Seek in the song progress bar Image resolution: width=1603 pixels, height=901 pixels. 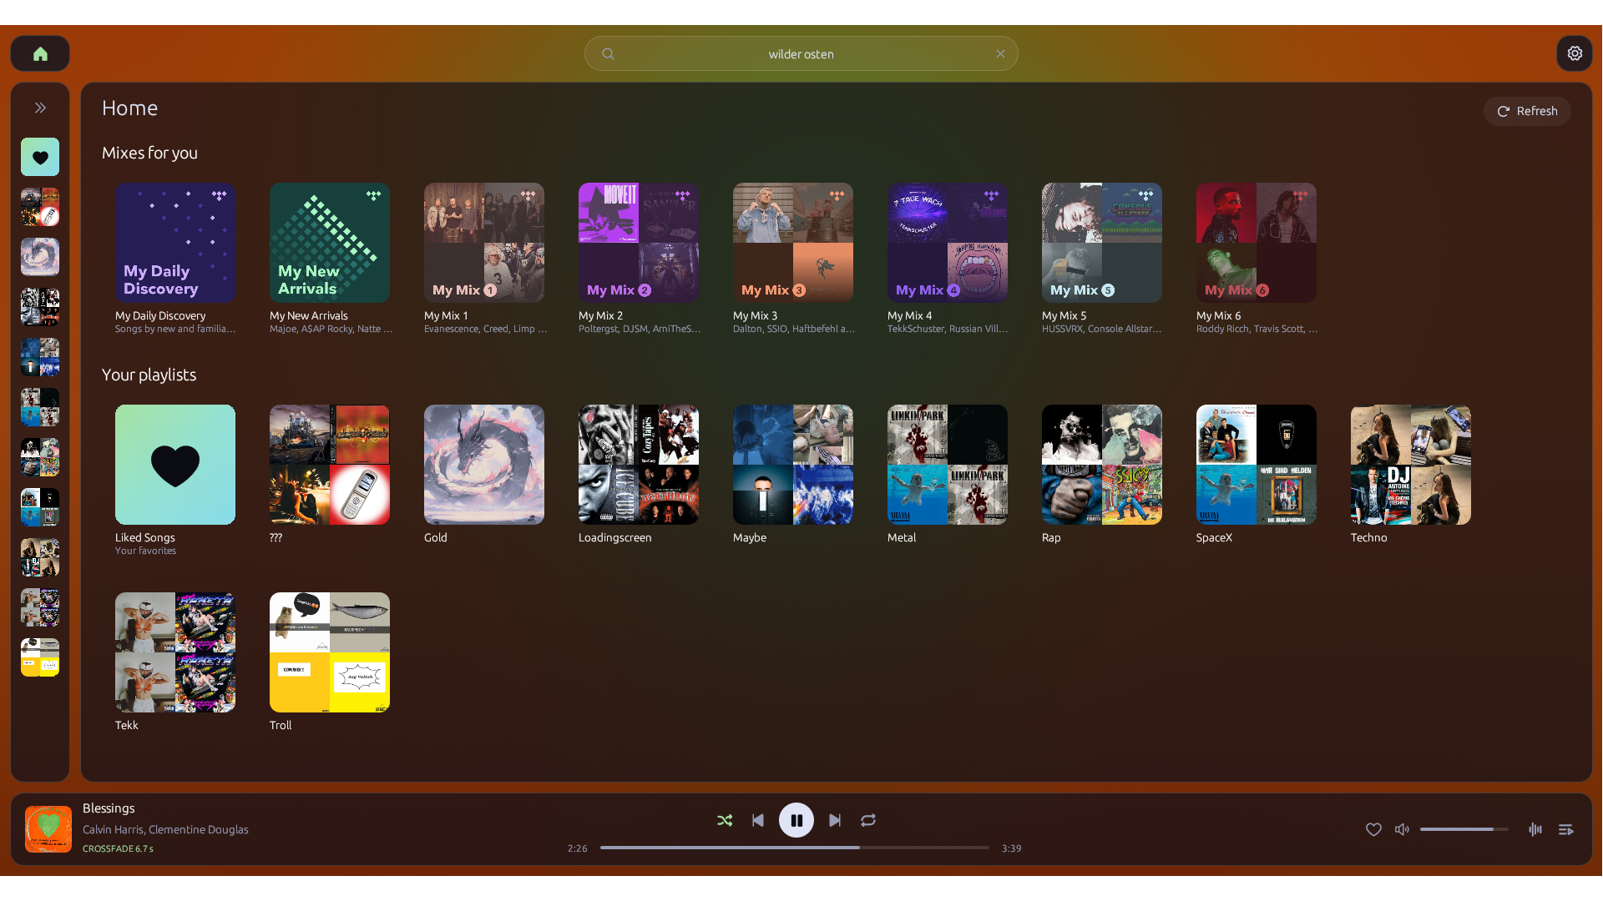(x=794, y=848)
